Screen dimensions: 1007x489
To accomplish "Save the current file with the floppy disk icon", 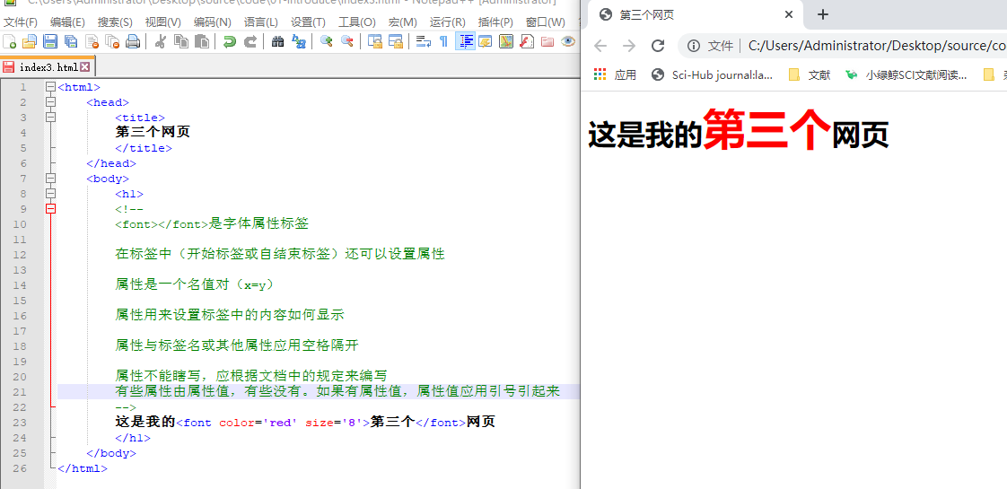I will [50, 41].
